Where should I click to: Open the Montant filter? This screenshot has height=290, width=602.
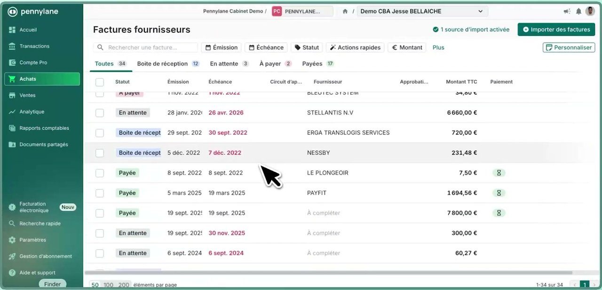tap(407, 47)
